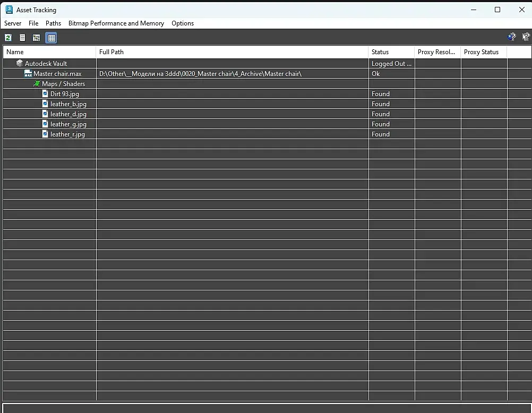Click the full path of Master chair.max
Image resolution: width=532 pixels, height=413 pixels.
click(x=200, y=74)
